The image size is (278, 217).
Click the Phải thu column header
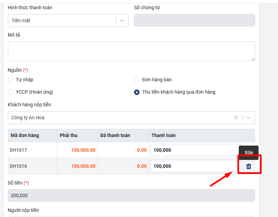69,135
